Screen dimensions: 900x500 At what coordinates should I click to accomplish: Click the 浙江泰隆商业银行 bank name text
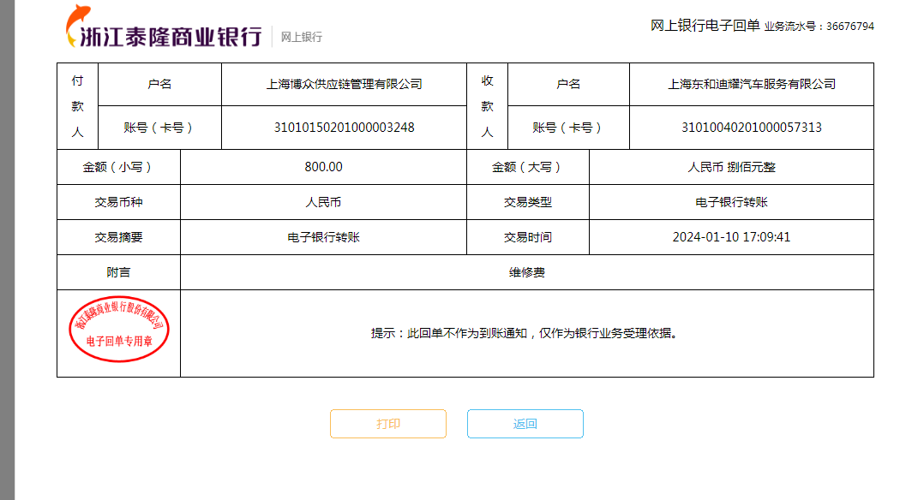point(170,37)
